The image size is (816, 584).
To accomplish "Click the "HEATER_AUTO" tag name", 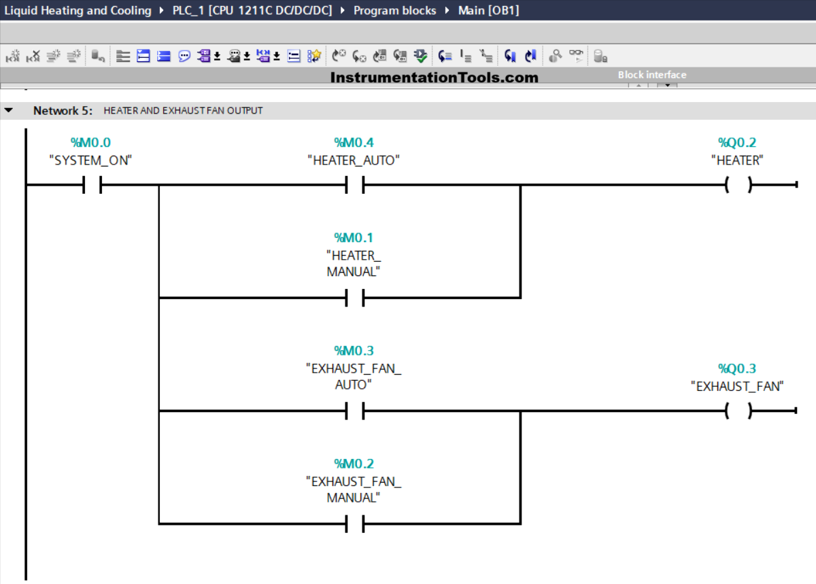I will 354,160.
